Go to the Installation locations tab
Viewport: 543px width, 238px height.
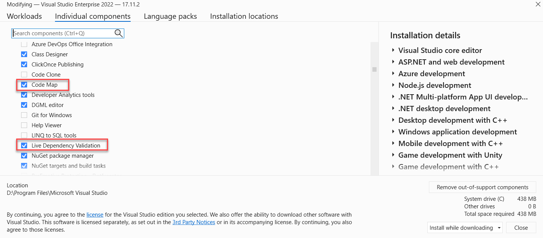pos(244,17)
